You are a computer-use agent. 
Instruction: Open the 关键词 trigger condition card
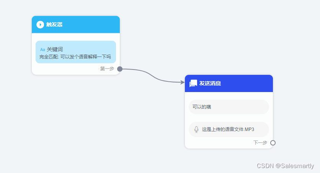click(x=76, y=52)
